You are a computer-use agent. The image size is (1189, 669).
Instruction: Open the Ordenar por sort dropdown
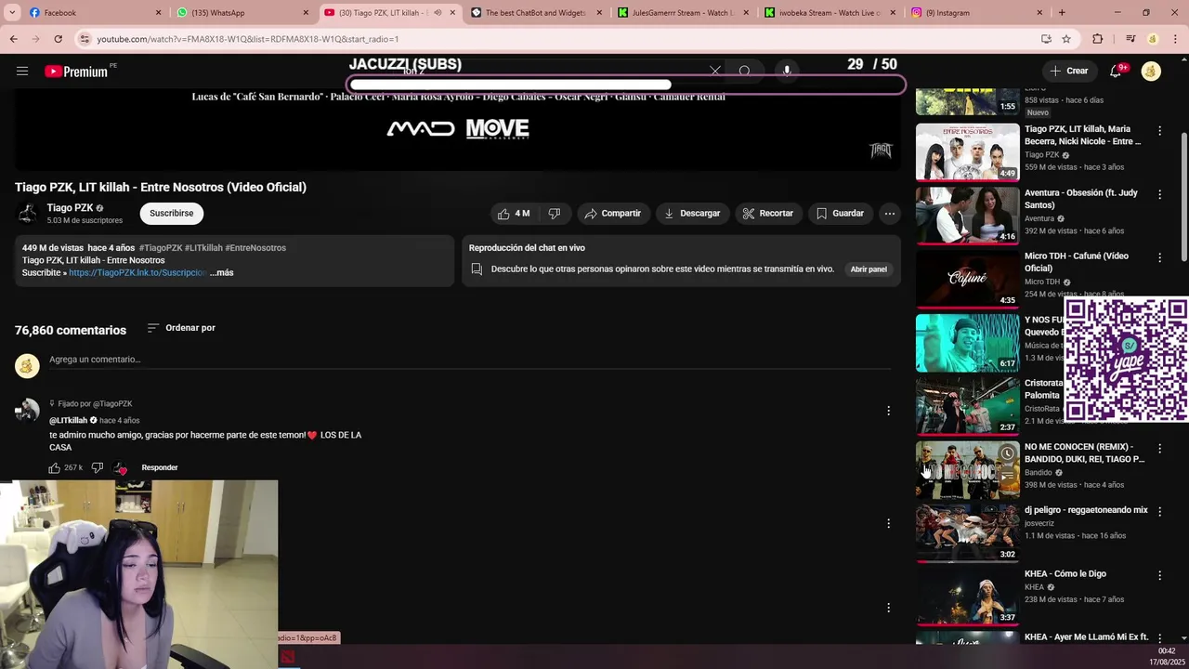[x=181, y=328]
